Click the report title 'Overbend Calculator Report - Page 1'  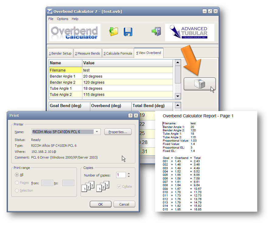[x=198, y=116]
